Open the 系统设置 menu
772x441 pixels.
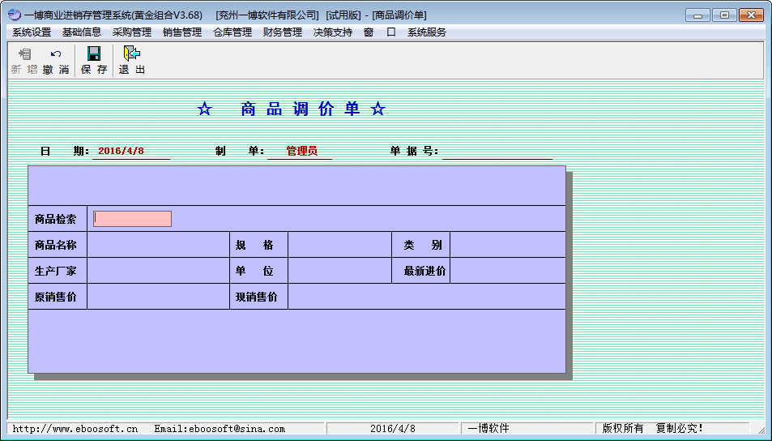(32, 32)
